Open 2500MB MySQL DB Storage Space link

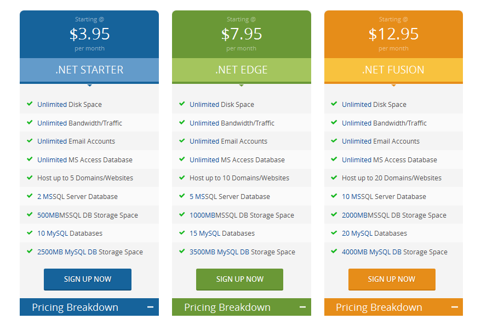[90, 252]
